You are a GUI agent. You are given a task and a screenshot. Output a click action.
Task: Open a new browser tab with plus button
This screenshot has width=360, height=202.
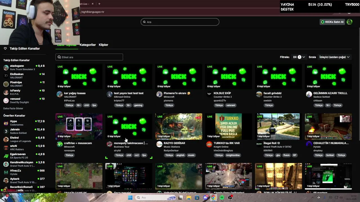99,4
